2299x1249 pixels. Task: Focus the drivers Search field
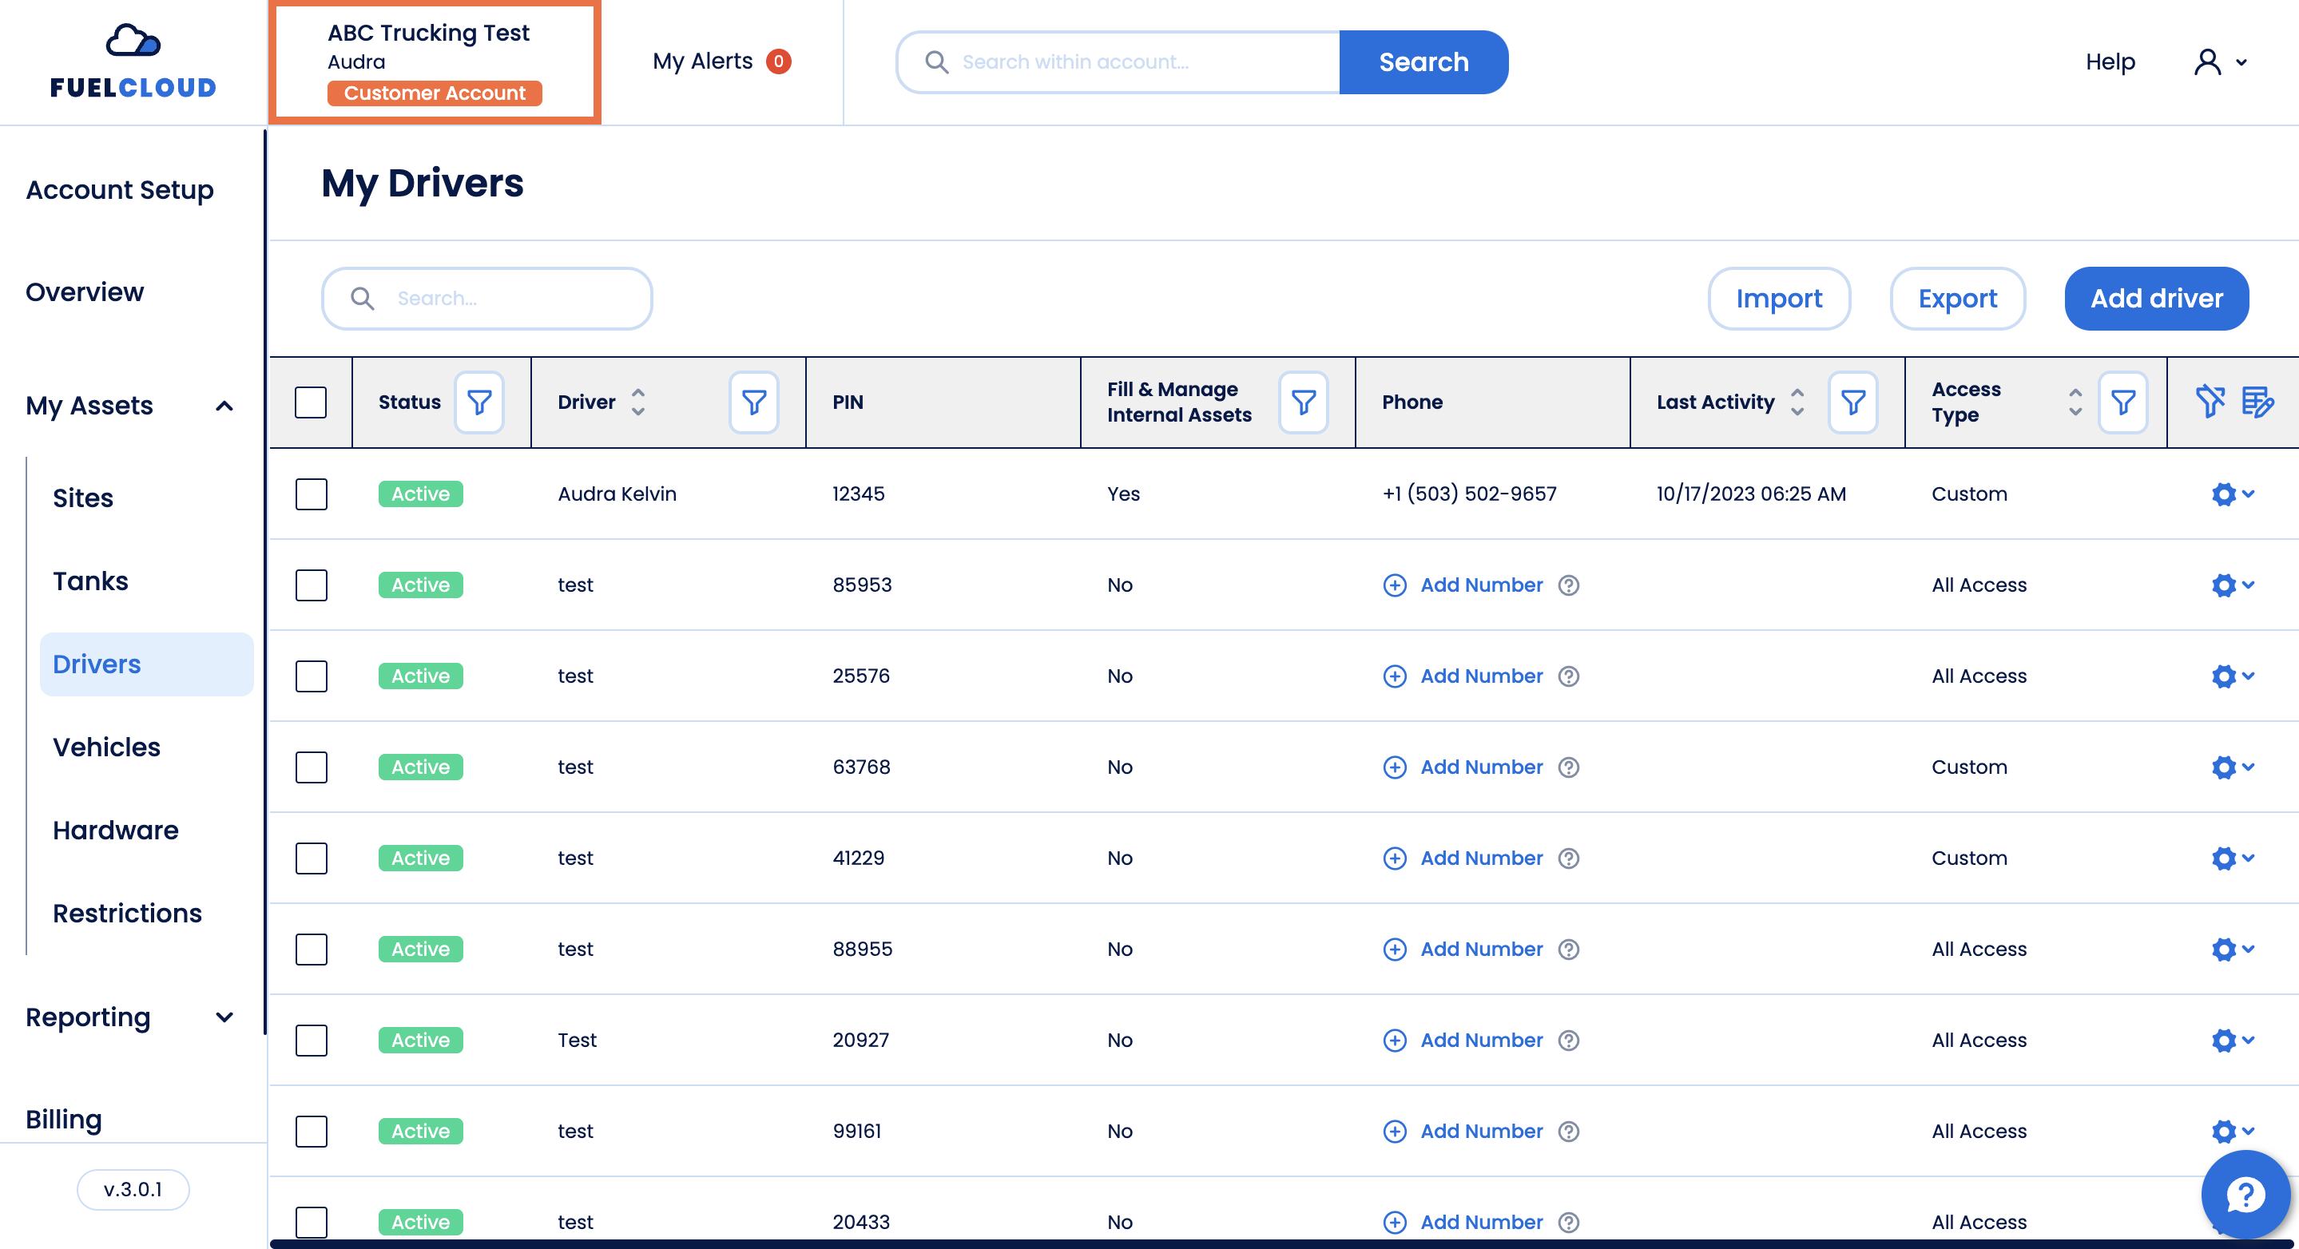[x=487, y=298]
